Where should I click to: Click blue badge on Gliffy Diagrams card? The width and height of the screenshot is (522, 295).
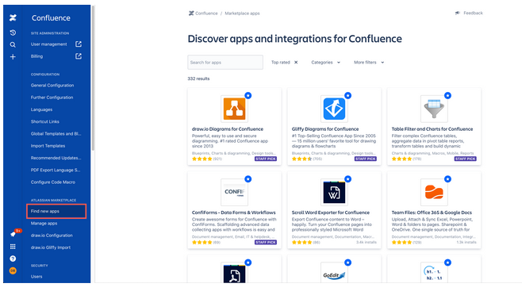pyautogui.click(x=348, y=96)
